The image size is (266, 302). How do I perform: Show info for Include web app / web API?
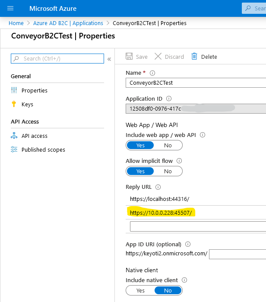(x=203, y=135)
